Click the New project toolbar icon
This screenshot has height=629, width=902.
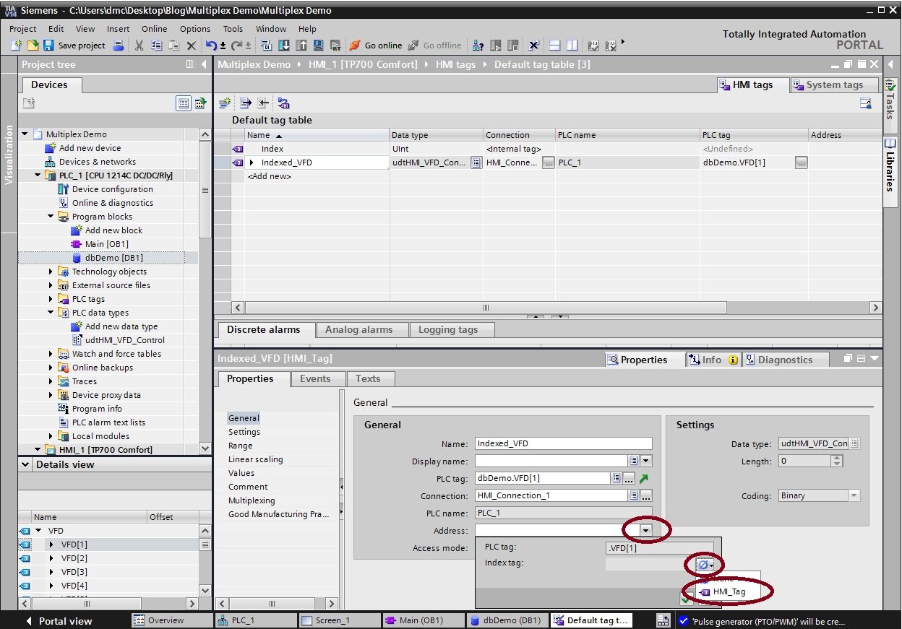click(16, 45)
